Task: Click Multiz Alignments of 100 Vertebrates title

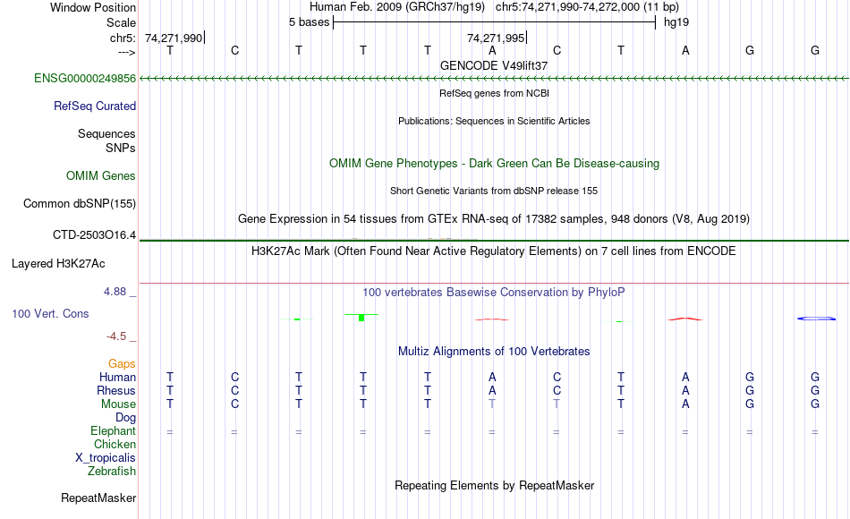Action: click(x=494, y=352)
